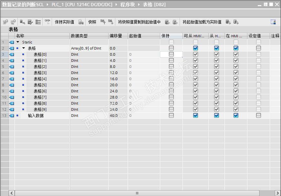Click the tag icon in Static row
281x196 pixels.
tap(12, 42)
